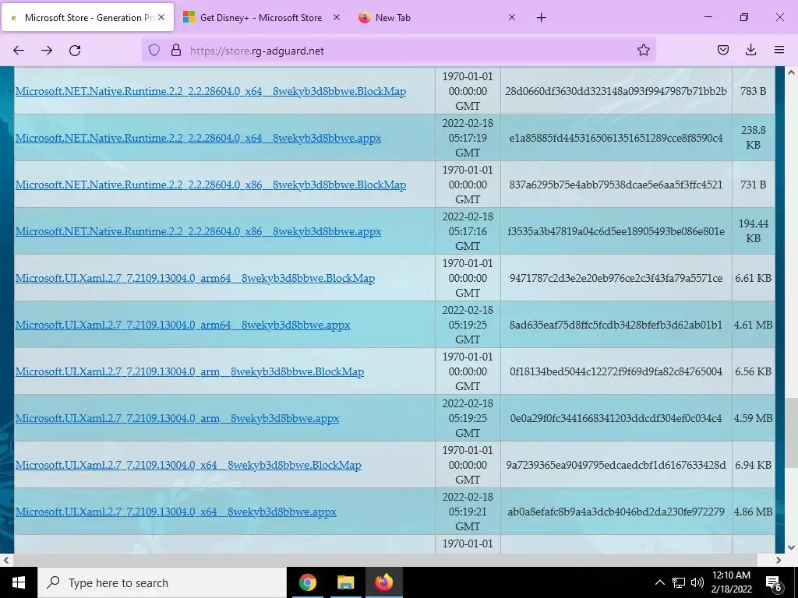Save page to Pocket

coord(722,50)
